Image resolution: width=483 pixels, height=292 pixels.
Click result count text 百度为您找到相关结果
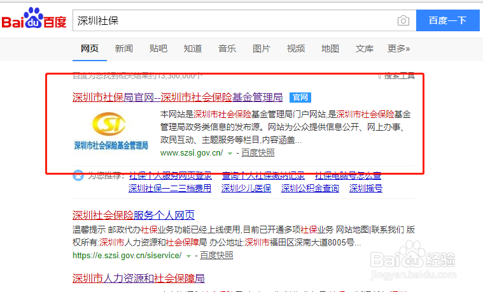(x=137, y=76)
